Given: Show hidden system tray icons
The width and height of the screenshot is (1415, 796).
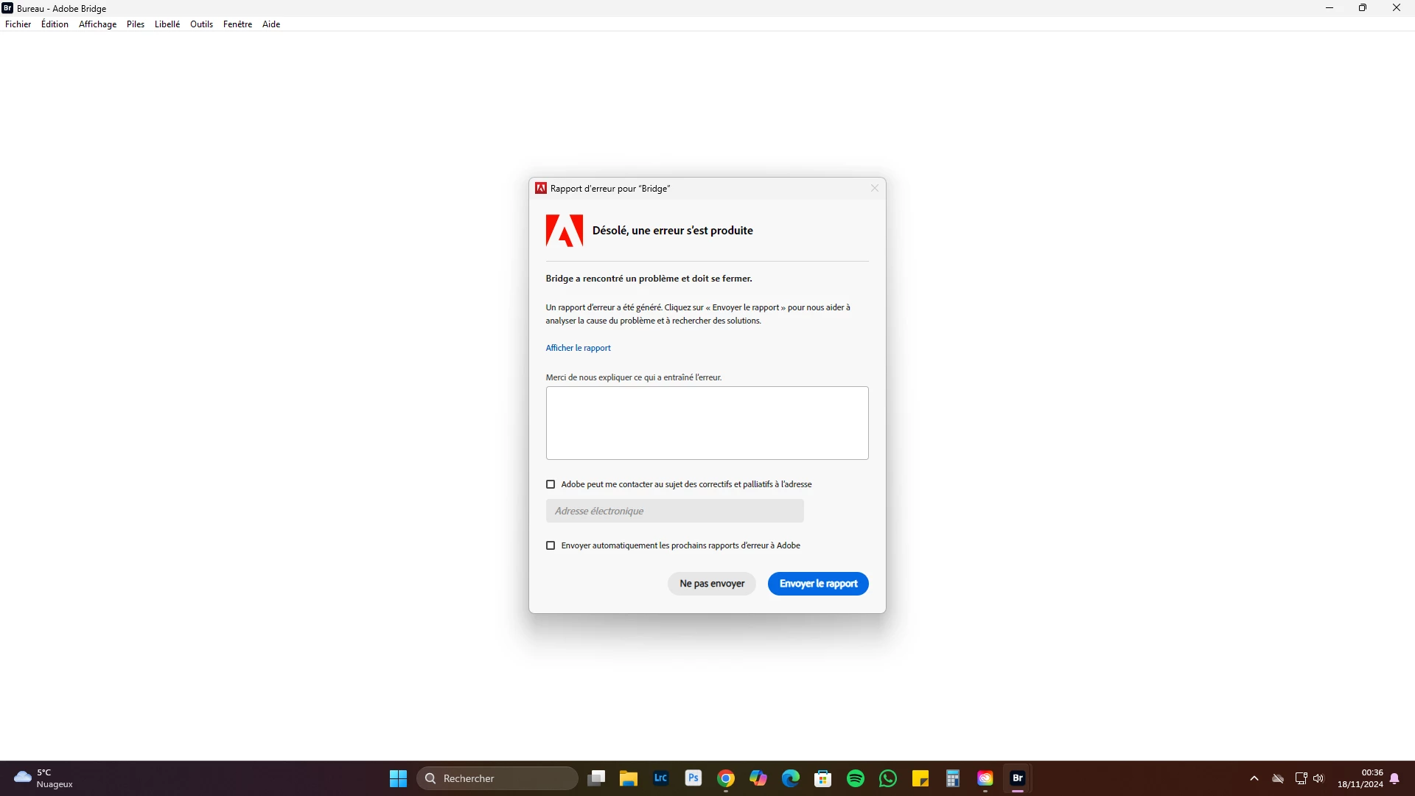Looking at the screenshot, I should point(1254,778).
